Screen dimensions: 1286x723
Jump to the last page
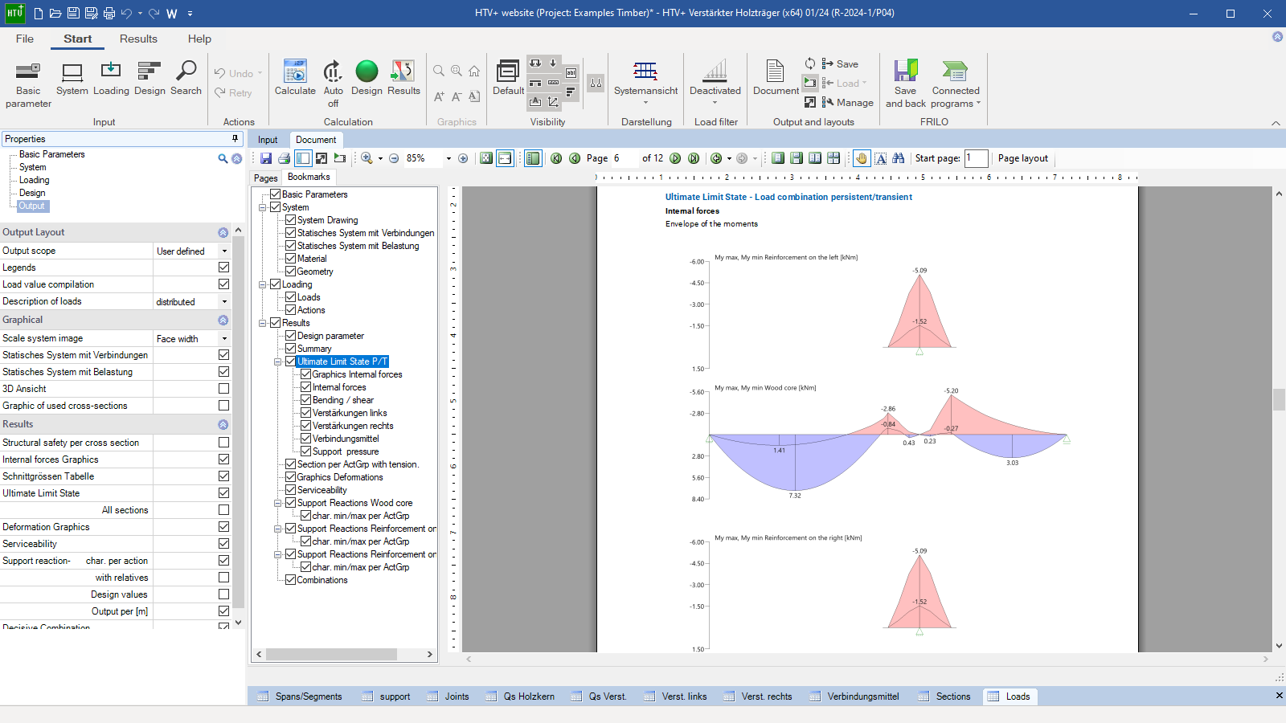[694, 158]
